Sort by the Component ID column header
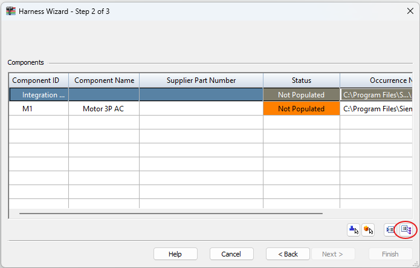Screen dimensions: 420x268 [36, 80]
